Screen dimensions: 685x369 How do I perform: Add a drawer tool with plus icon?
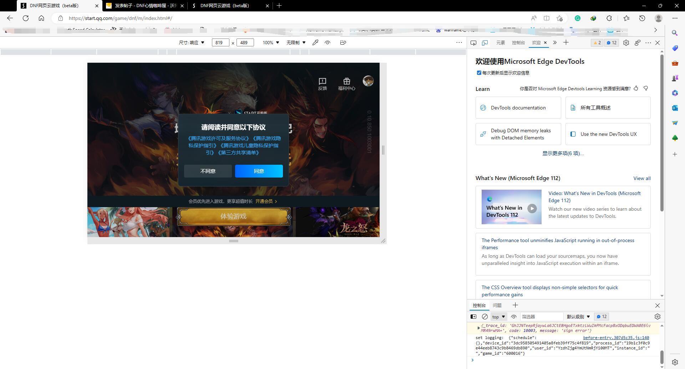point(515,305)
